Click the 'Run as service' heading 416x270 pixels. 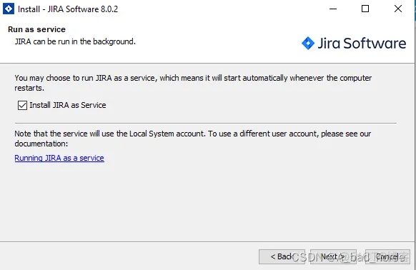coord(36,29)
